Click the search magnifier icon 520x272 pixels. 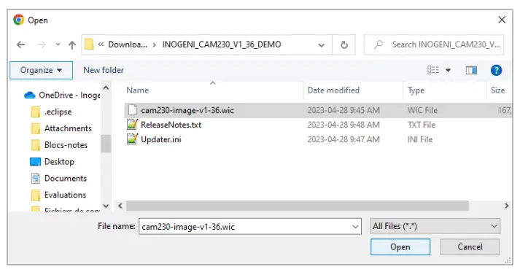click(x=379, y=44)
